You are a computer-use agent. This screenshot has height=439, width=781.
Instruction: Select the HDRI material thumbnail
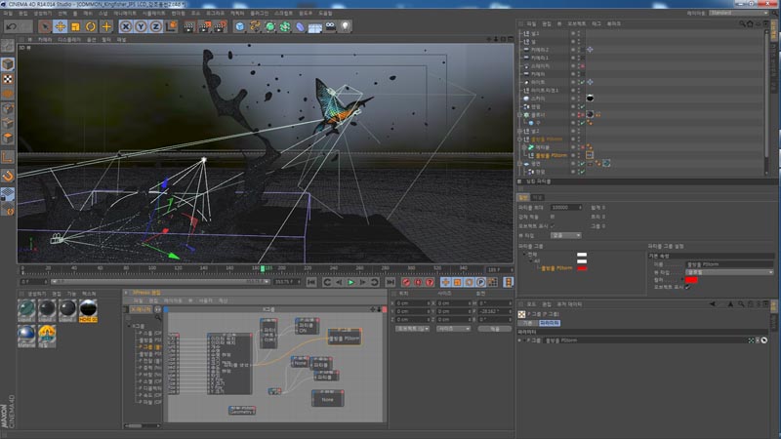(88, 310)
